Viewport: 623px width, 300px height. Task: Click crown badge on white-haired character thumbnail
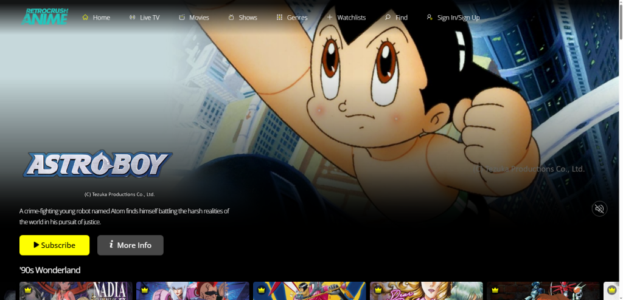145,290
